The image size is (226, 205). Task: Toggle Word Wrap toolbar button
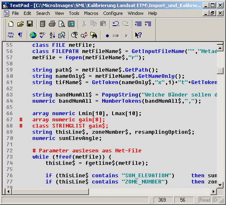[11, 35]
